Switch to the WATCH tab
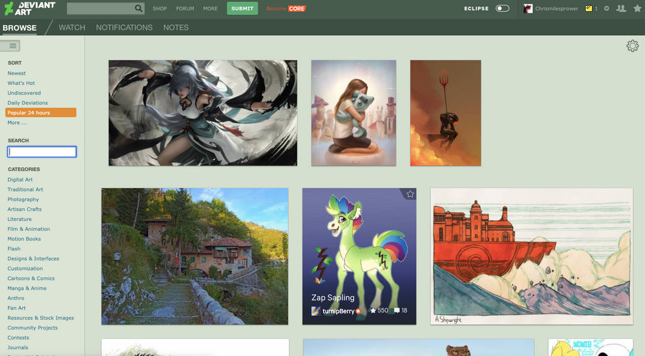Screen dimensions: 645x356 pyautogui.click(x=72, y=28)
